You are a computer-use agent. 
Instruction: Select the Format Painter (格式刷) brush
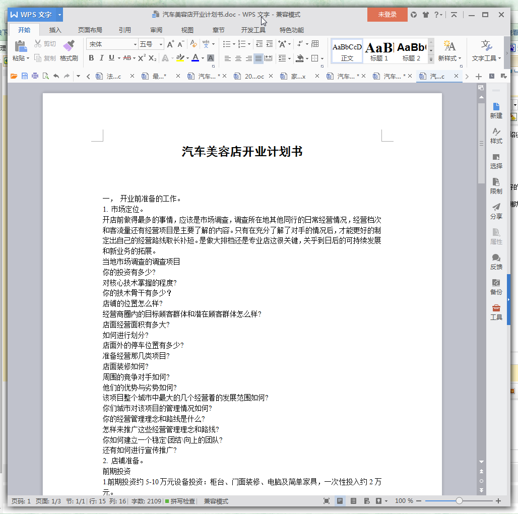[x=69, y=50]
